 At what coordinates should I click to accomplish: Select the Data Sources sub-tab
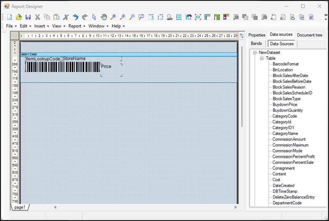pos(282,43)
